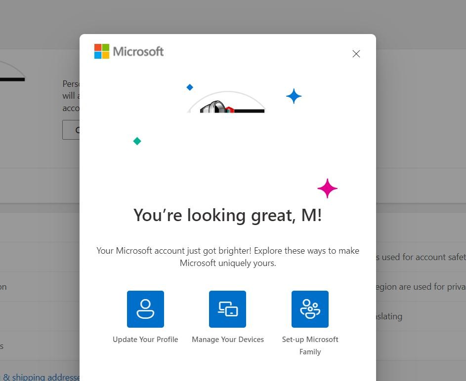Screen dimensions: 466x381
Task: Click the "Manage Your Devices" text label
Action: (x=228, y=340)
